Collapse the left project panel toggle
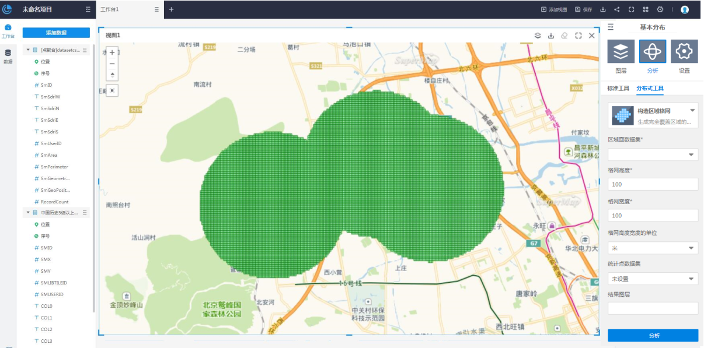 [x=88, y=10]
